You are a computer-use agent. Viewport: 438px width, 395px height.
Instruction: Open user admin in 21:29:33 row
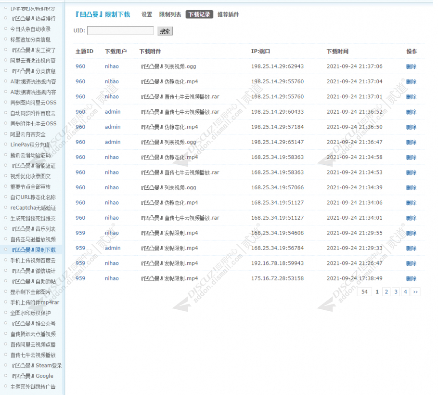point(113,248)
